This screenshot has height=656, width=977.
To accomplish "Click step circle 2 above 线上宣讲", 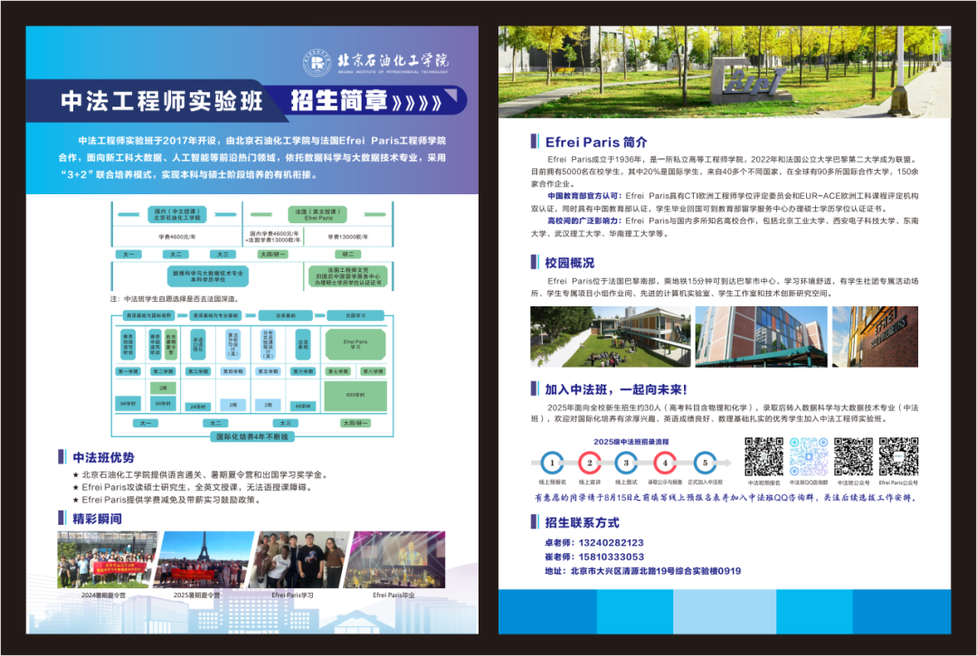I will [590, 463].
